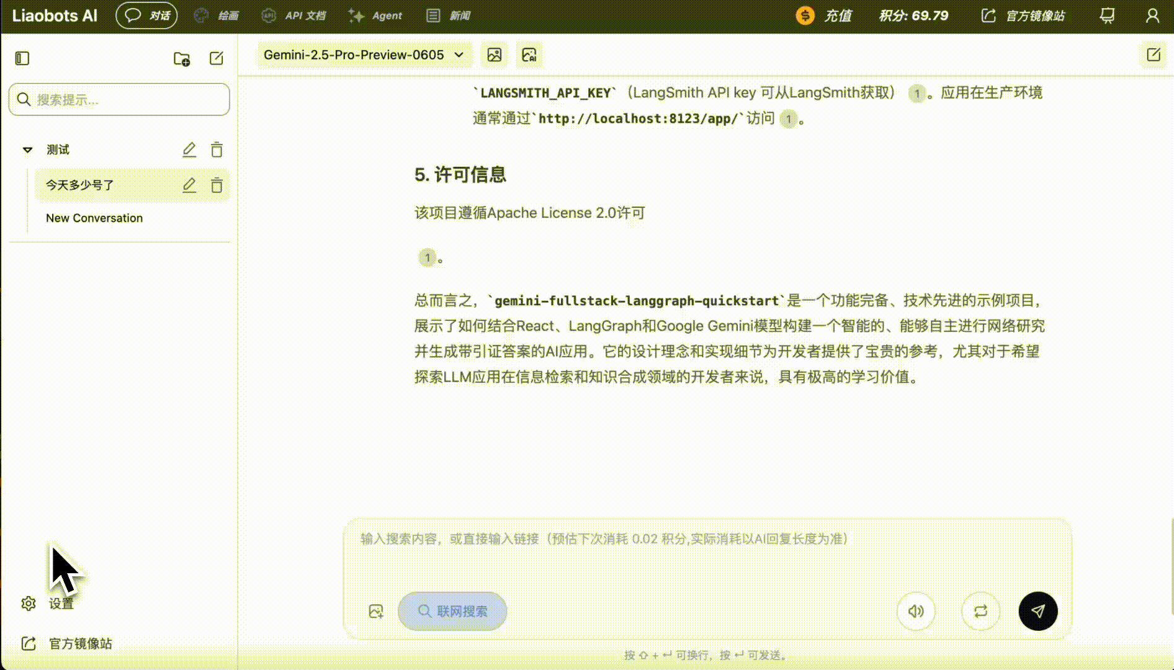Toggle the 联网搜索 web search button
The image size is (1174, 670).
coord(452,611)
